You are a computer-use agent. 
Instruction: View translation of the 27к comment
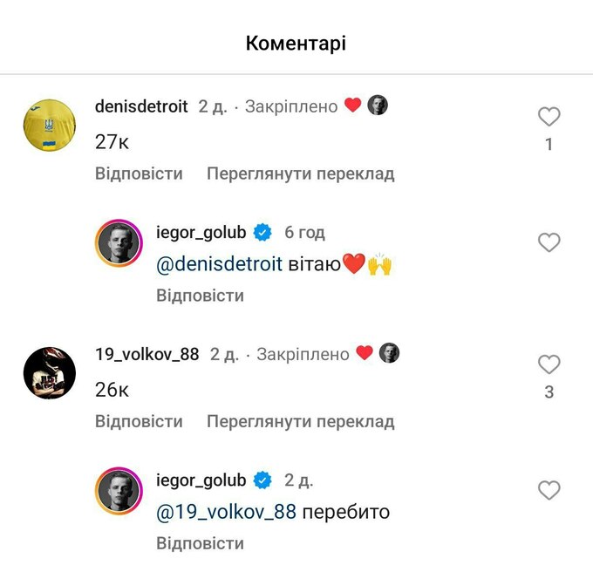point(301,174)
